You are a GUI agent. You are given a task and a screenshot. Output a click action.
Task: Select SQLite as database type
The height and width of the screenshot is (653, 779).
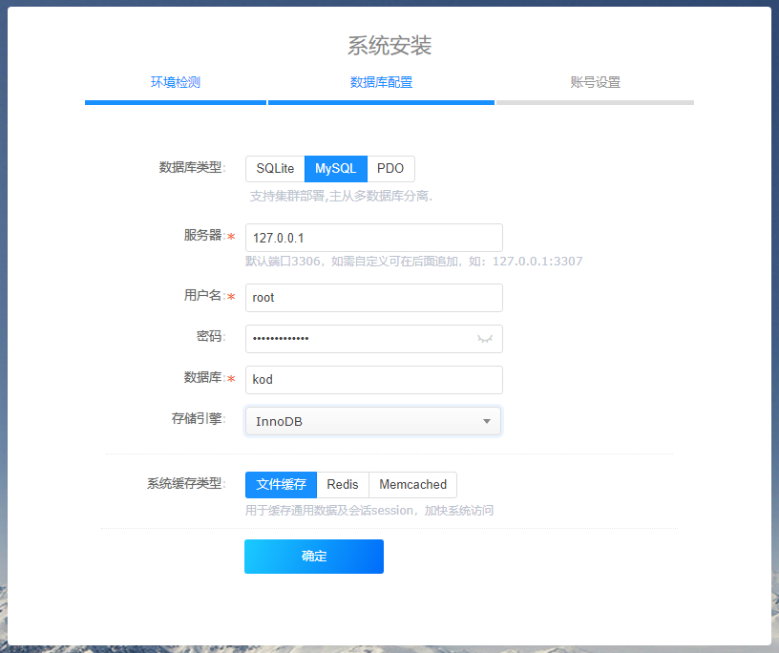pyautogui.click(x=275, y=169)
